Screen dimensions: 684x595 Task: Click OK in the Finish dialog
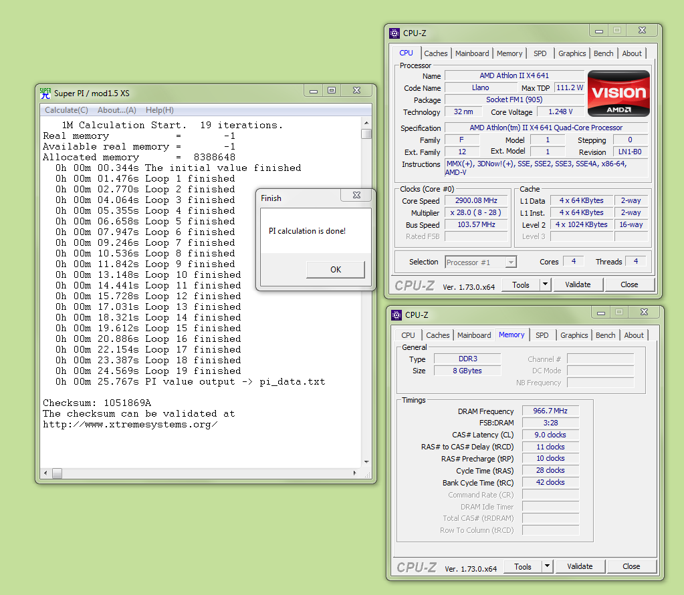pyautogui.click(x=336, y=269)
